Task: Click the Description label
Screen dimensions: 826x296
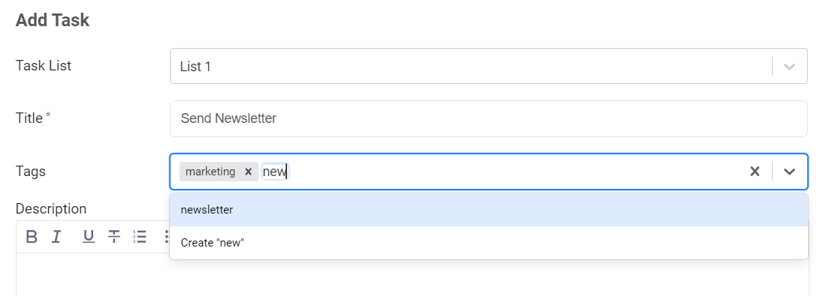Action: point(51,209)
